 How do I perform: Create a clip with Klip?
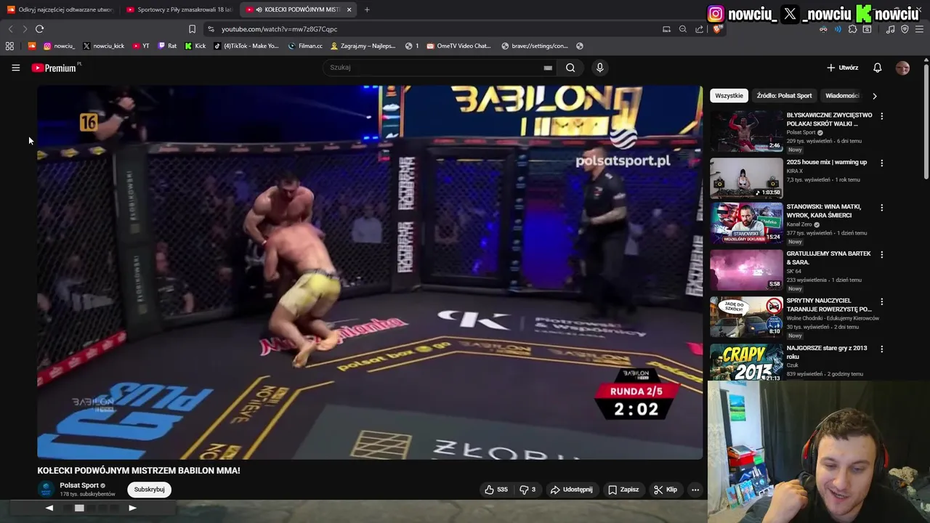coord(666,490)
